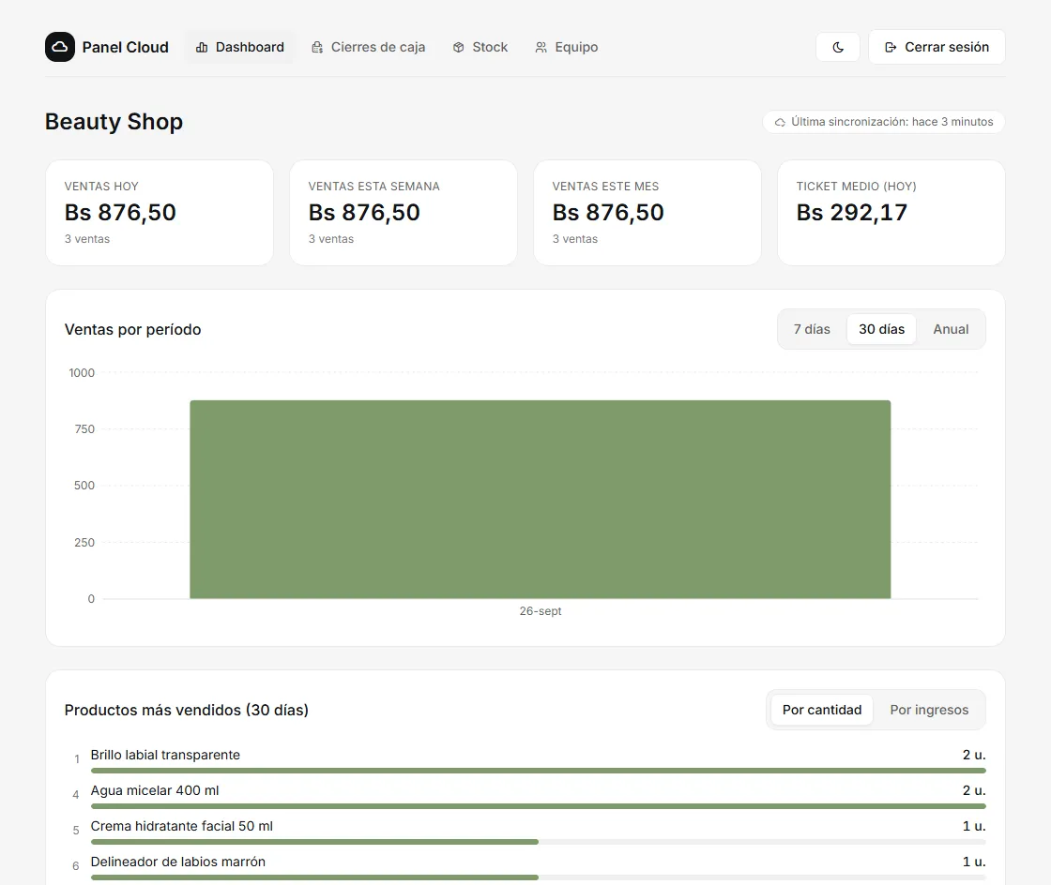Click the Ventas por período title

point(132,329)
